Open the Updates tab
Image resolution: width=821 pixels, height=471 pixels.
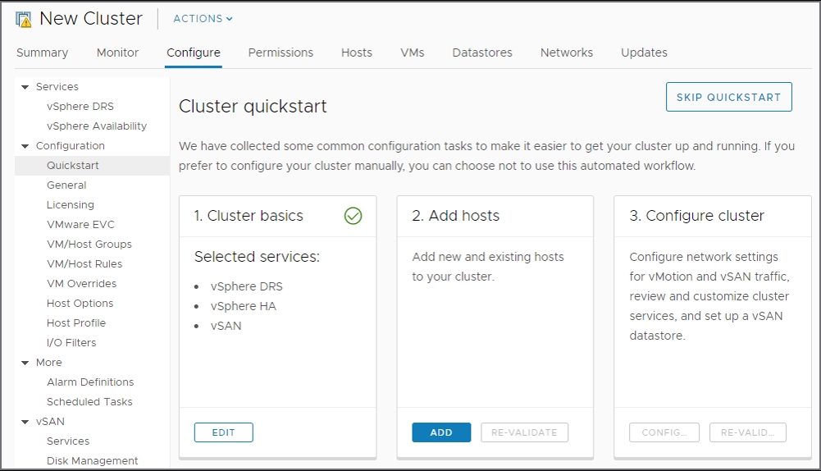644,53
